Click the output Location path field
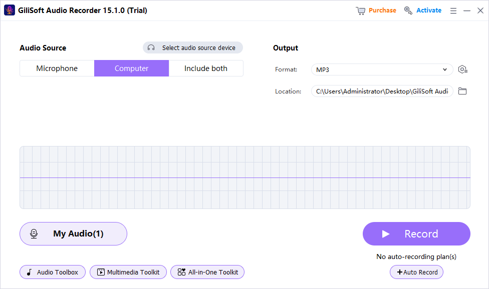The image size is (489, 289). tap(382, 91)
